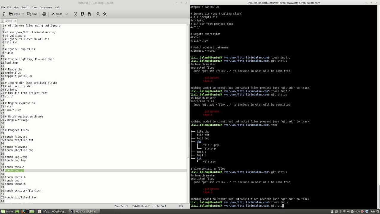Click 'file-1.php' in terminal tree output
This screenshot has height=214, width=380.
click(211, 145)
